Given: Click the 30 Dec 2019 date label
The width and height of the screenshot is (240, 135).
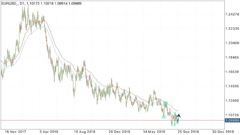Looking at the screenshot, I should pyautogui.click(x=223, y=132).
